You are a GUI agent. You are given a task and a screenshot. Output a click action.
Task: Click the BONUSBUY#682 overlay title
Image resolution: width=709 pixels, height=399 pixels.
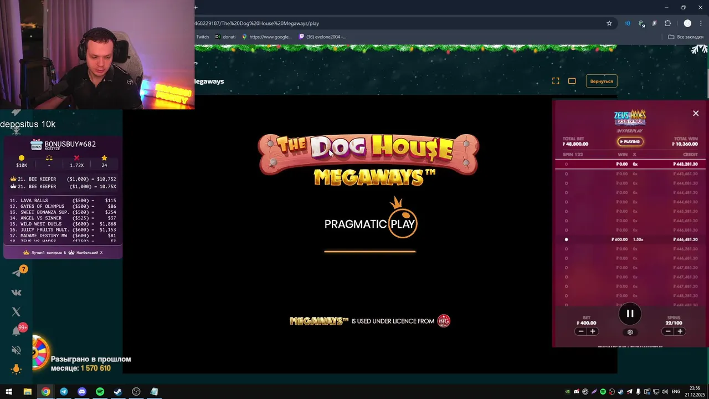point(70,144)
